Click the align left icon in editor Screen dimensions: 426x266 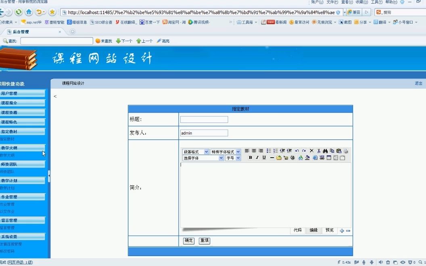coord(247,151)
